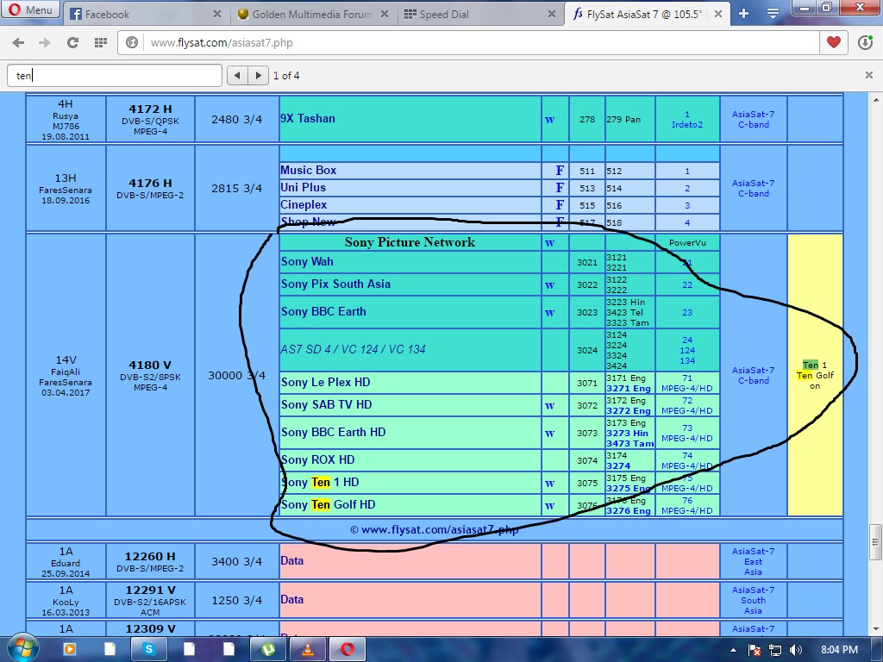
Task: Open a new tab with plus button
Action: click(x=744, y=14)
